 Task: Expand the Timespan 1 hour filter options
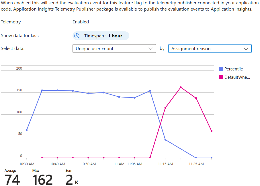coord(101,36)
